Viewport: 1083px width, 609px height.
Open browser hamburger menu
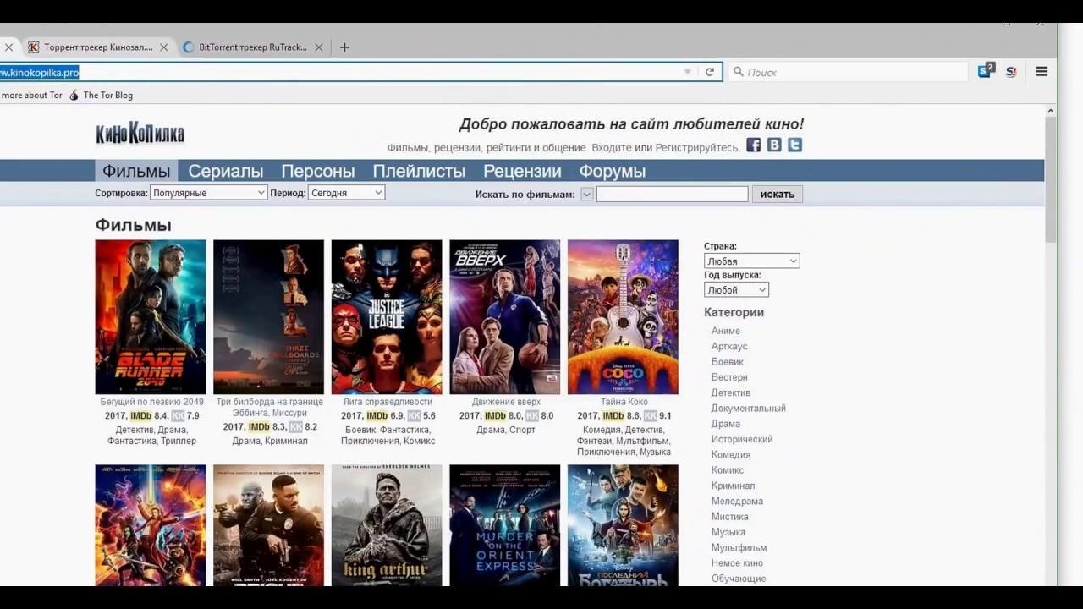(x=1042, y=72)
